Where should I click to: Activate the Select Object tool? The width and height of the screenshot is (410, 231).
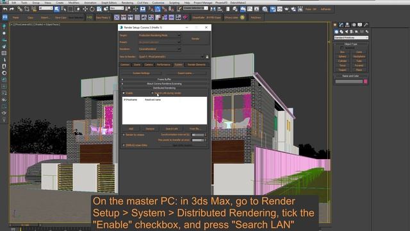point(57,9)
